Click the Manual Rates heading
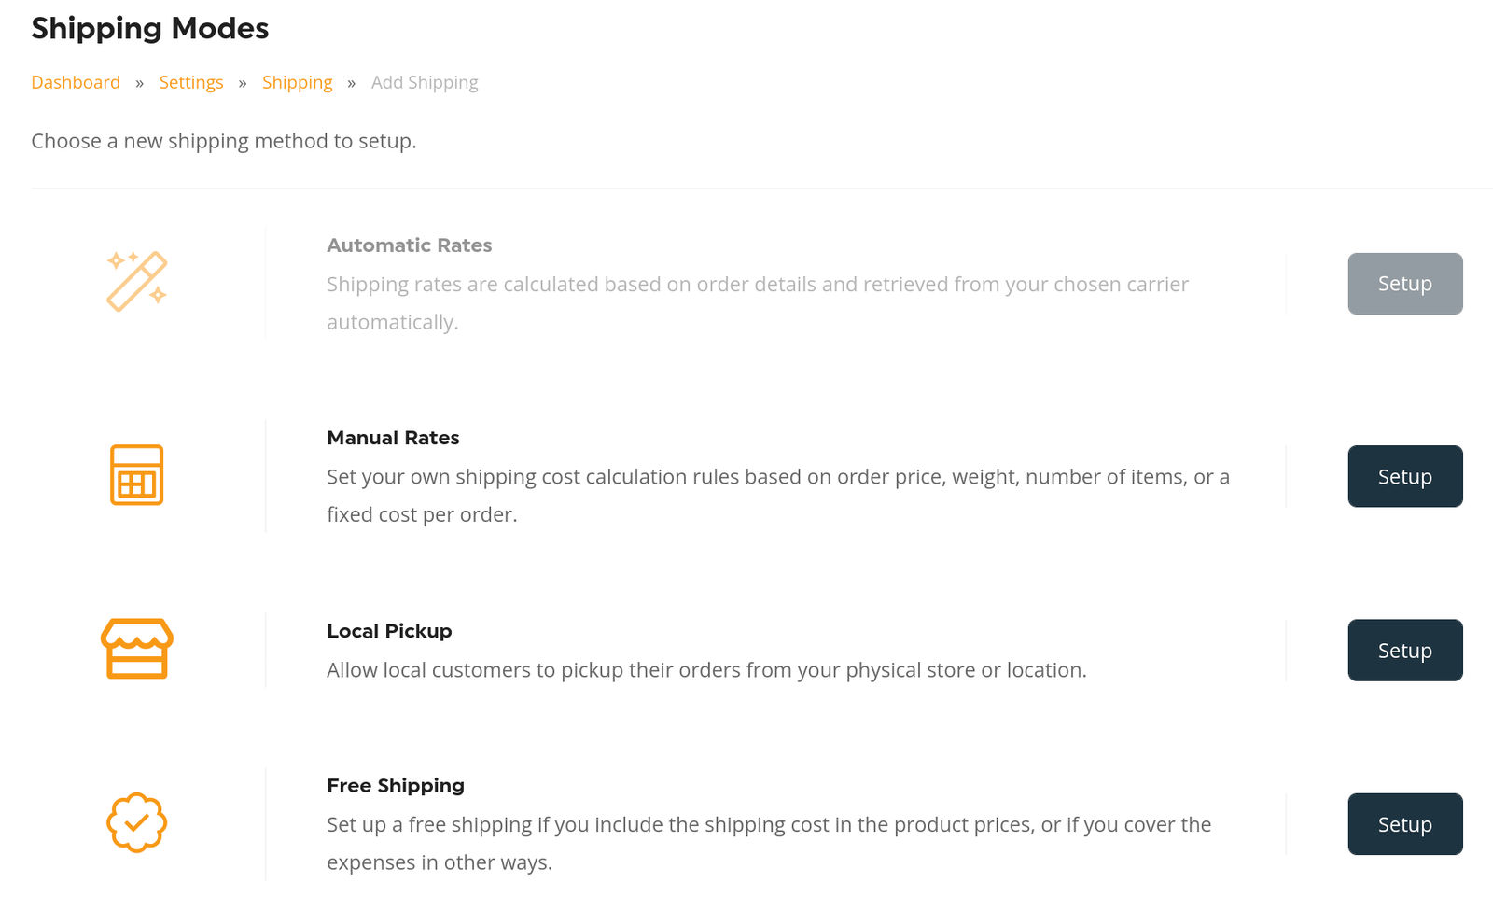The image size is (1493, 897). (x=393, y=438)
